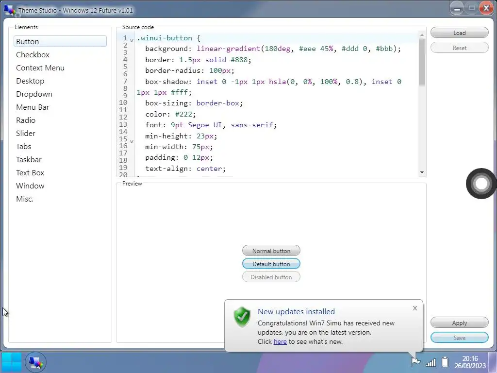Click the network signal tray icon
Screen dimensions: 497x373
pos(431,362)
